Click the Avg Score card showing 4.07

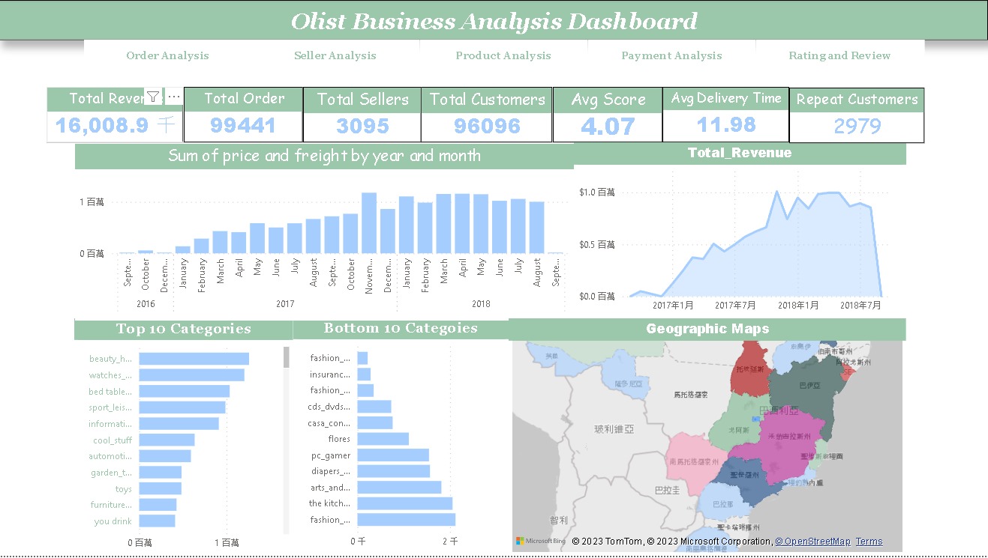(607, 114)
